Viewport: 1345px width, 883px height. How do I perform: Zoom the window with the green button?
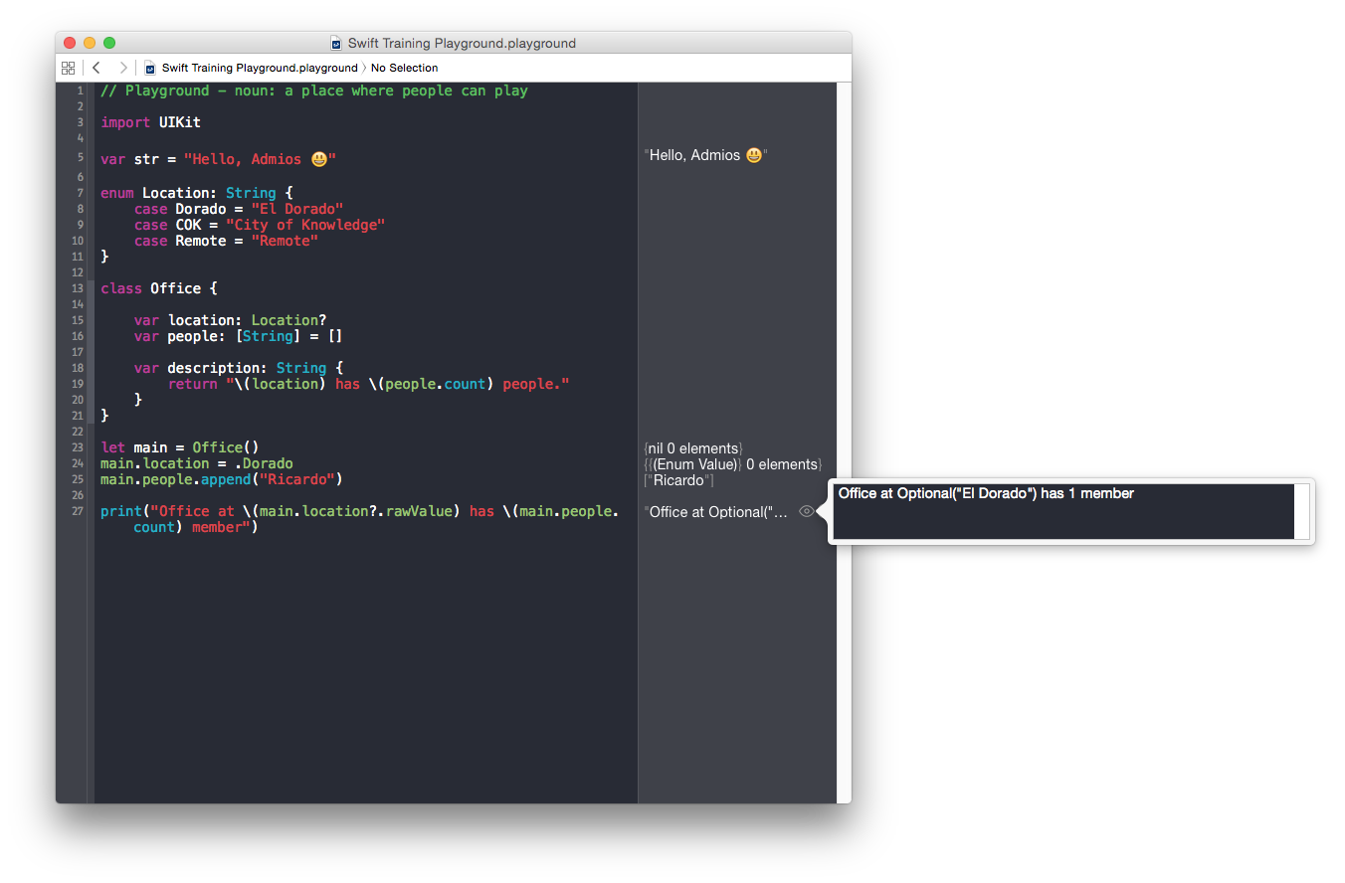pos(109,43)
